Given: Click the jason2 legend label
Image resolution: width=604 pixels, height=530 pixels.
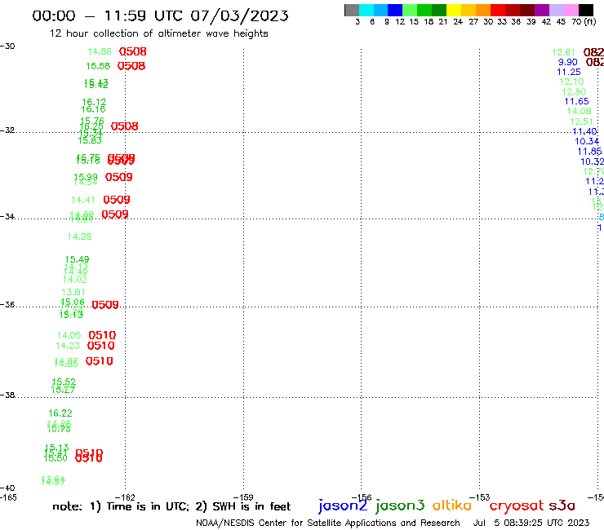Looking at the screenshot, I should point(343,506).
